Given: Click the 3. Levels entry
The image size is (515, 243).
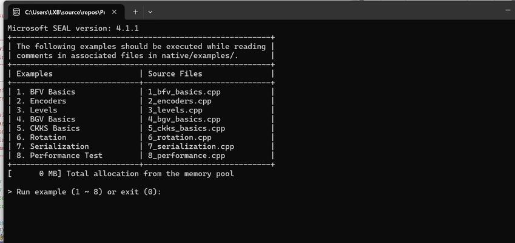Looking at the screenshot, I should click(36, 110).
